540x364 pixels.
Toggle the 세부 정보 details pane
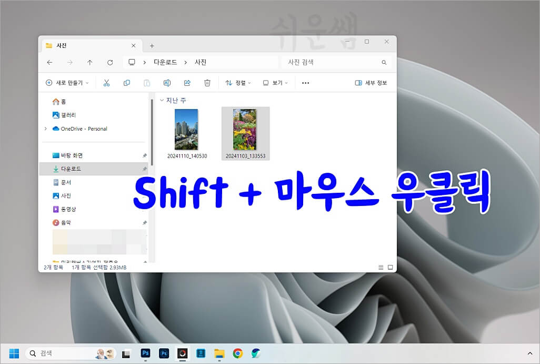click(371, 83)
